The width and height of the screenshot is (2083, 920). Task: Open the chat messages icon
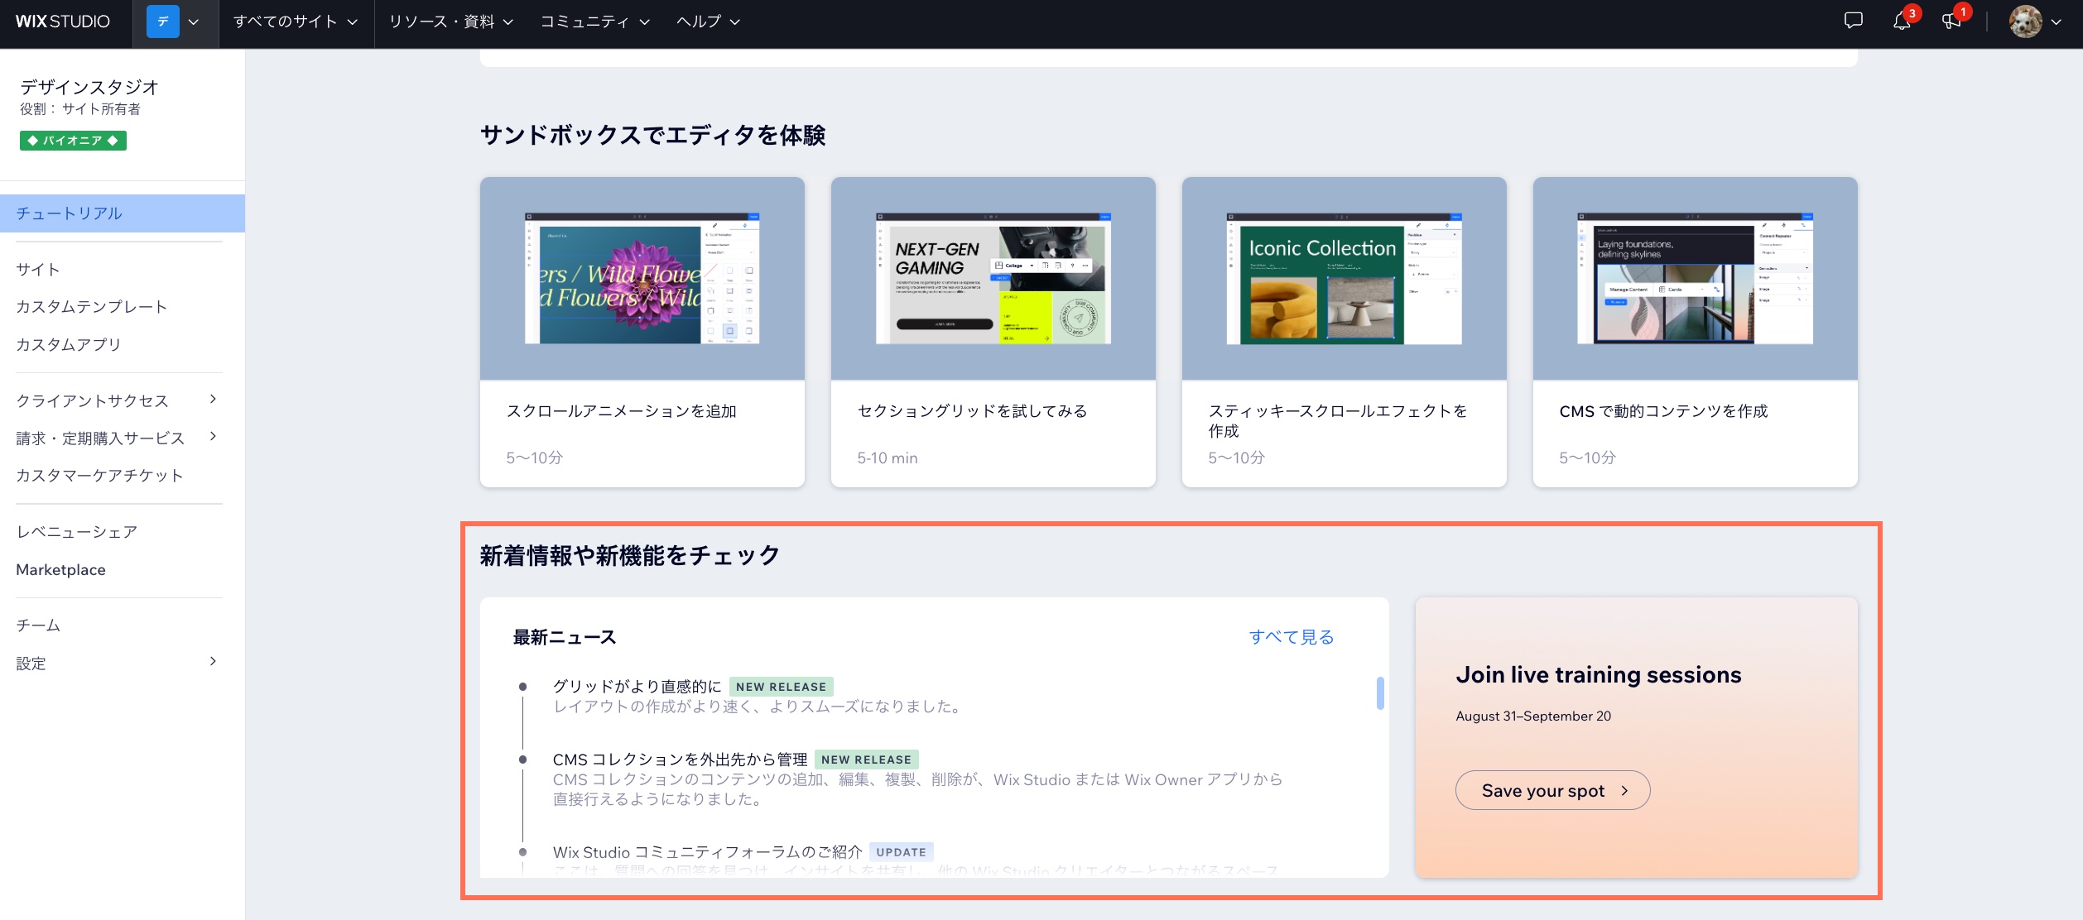1854,22
